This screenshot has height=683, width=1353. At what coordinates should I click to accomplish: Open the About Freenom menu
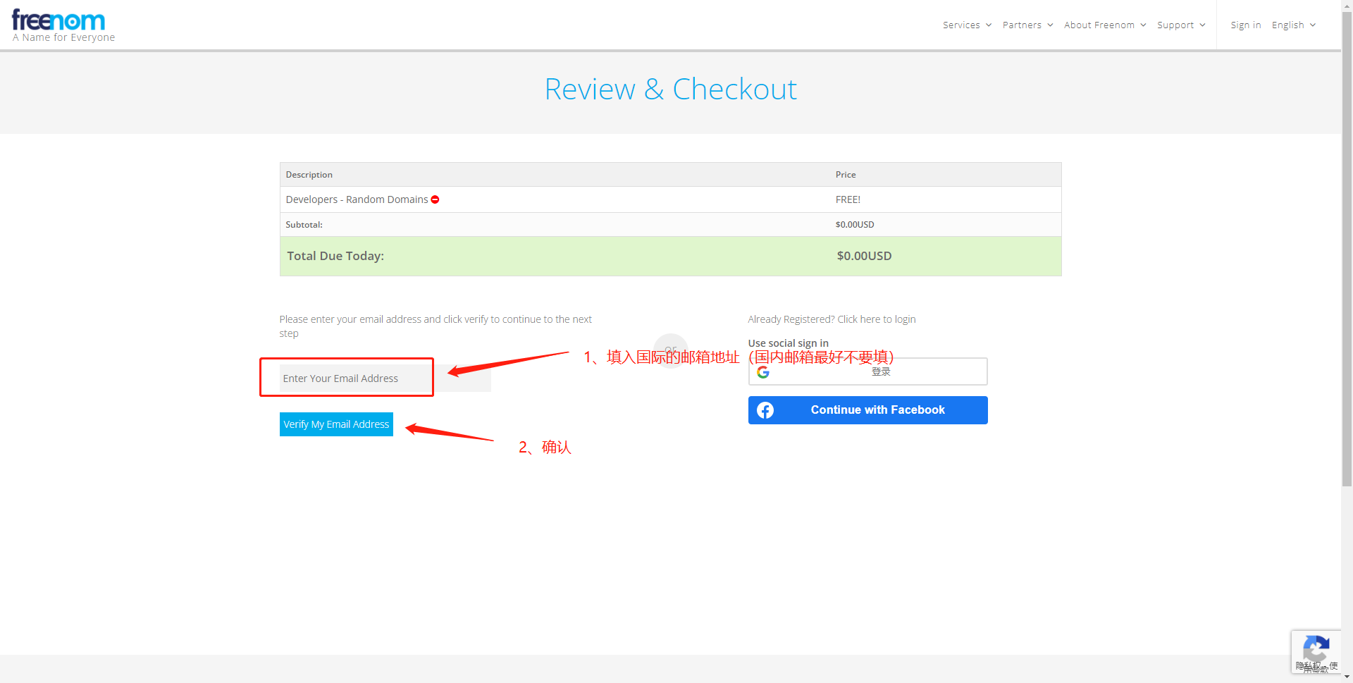pos(1104,25)
